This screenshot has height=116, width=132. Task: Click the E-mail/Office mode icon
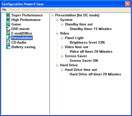8,33
